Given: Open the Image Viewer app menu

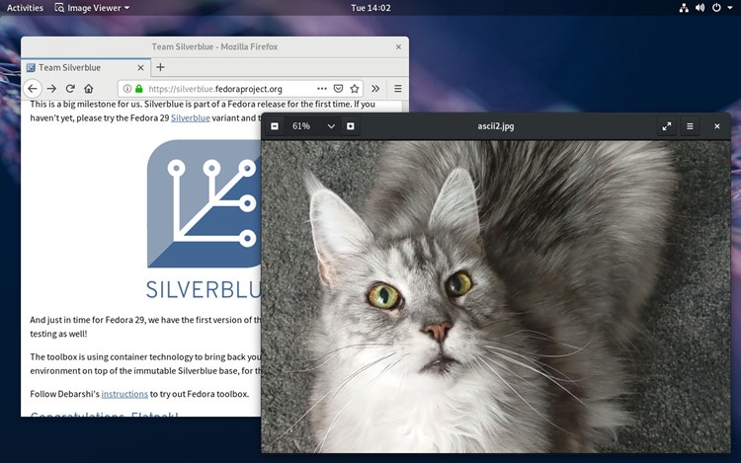Looking at the screenshot, I should tap(92, 8).
